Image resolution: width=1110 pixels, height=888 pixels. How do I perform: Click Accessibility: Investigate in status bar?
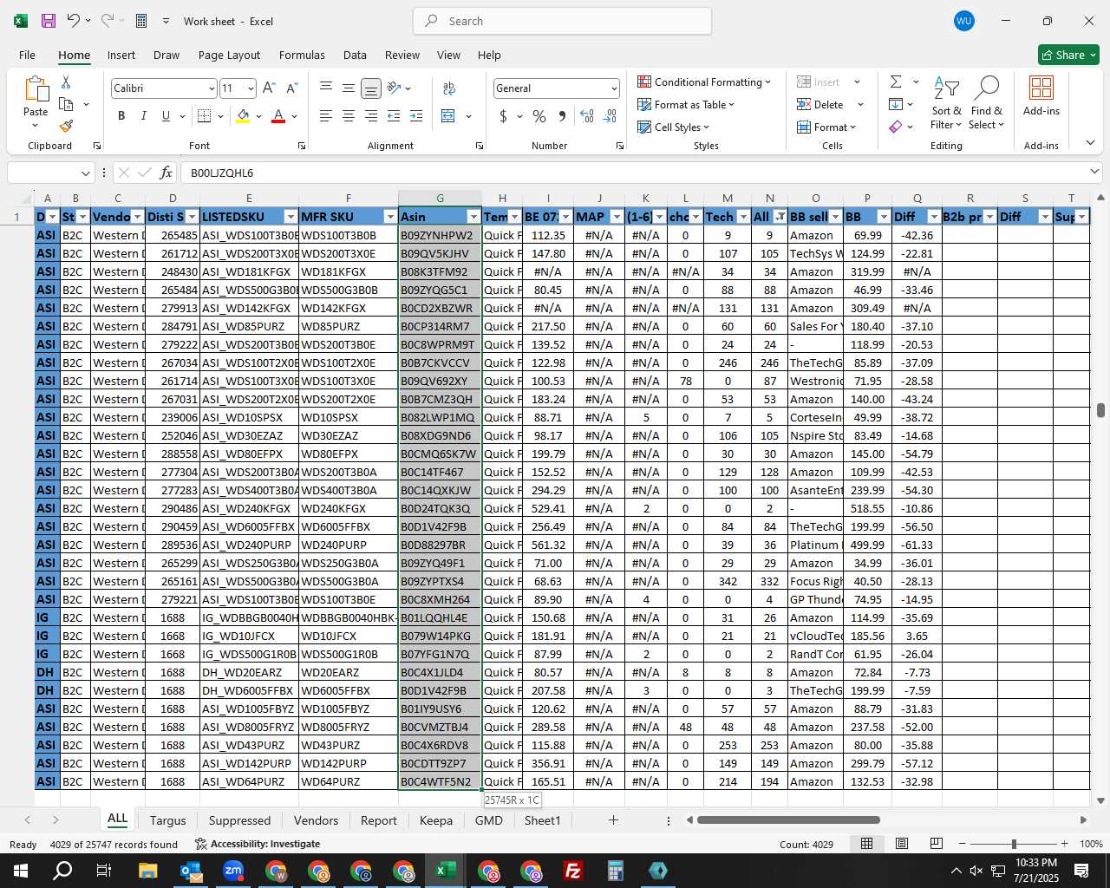coord(258,844)
